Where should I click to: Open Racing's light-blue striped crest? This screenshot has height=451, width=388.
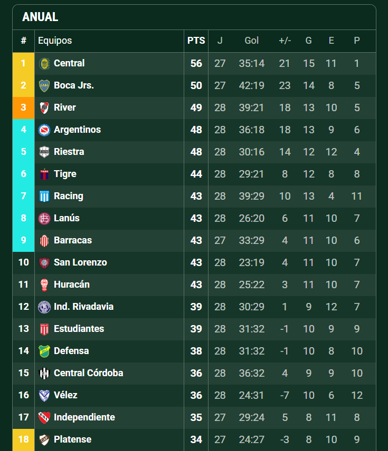[44, 197]
